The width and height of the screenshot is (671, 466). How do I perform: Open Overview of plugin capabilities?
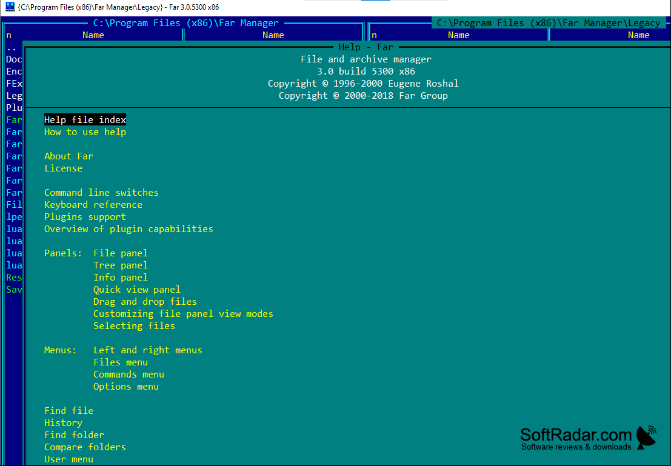coord(129,229)
